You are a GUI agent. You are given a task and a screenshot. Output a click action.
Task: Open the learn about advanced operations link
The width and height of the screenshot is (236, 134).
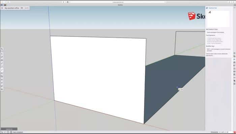pos(217,54)
